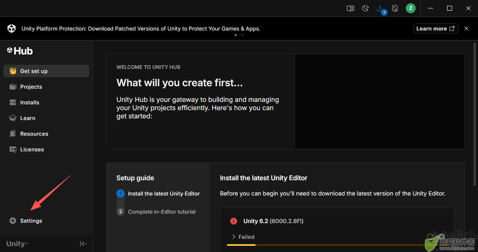Image resolution: width=478 pixels, height=252 pixels.
Task: Open the Get set up page
Action: pyautogui.click(x=46, y=71)
